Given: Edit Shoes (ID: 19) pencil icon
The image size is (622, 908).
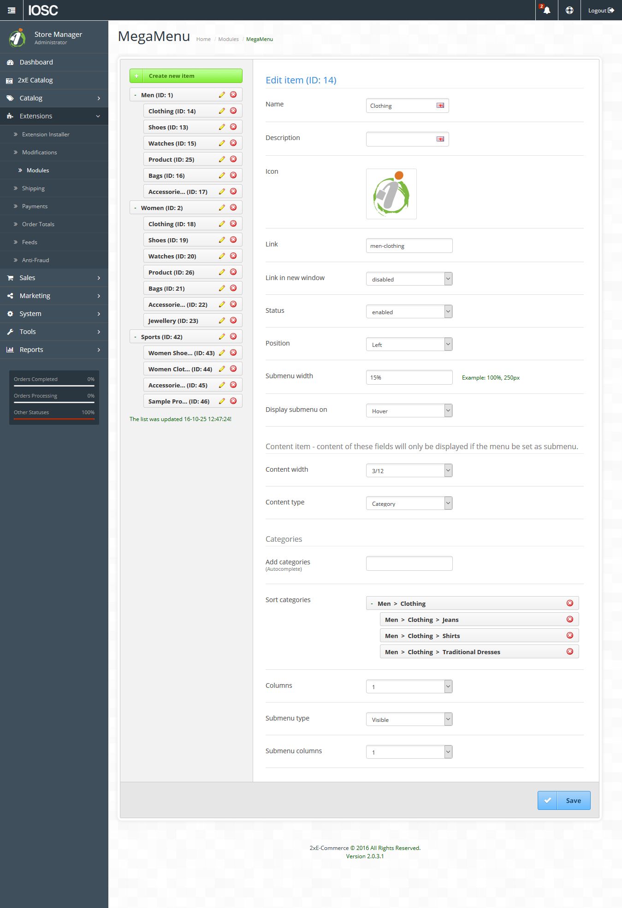Looking at the screenshot, I should point(222,240).
